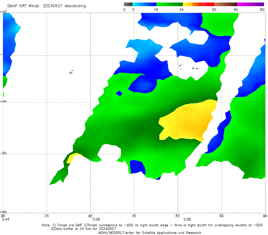The image size is (268, 235).
Task: Click the longitude axis label '55'
Action: click(x=221, y=216)
